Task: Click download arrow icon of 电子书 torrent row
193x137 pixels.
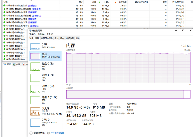Action: tap(4, 26)
